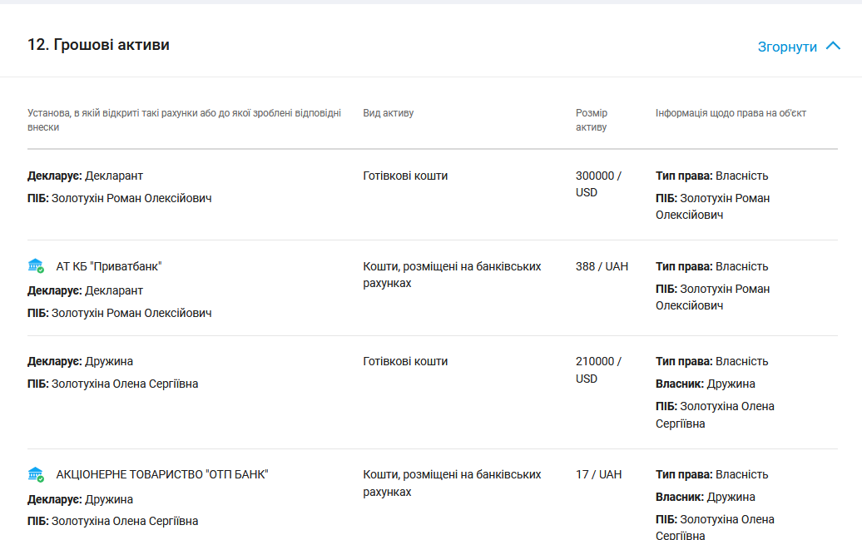Screen dimensions: 862x540
Task: Click the 17 / UAH asset amount
Action: point(598,474)
